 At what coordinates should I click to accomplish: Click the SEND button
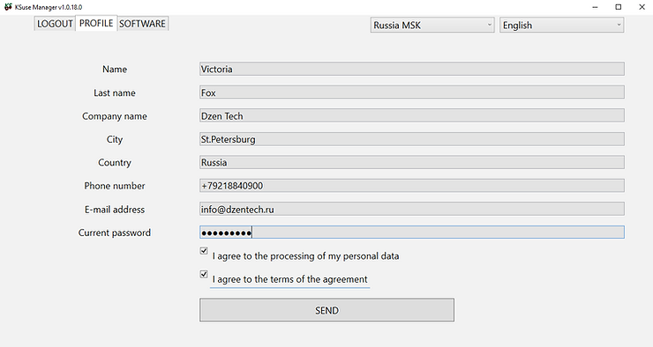(326, 310)
